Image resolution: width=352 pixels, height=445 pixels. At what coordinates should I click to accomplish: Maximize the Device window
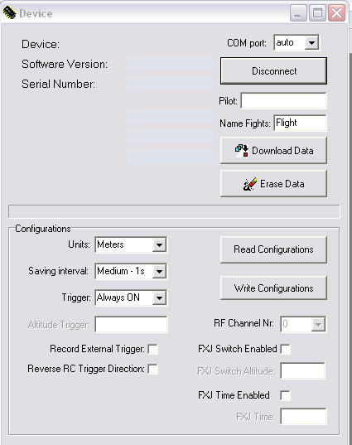pos(317,13)
